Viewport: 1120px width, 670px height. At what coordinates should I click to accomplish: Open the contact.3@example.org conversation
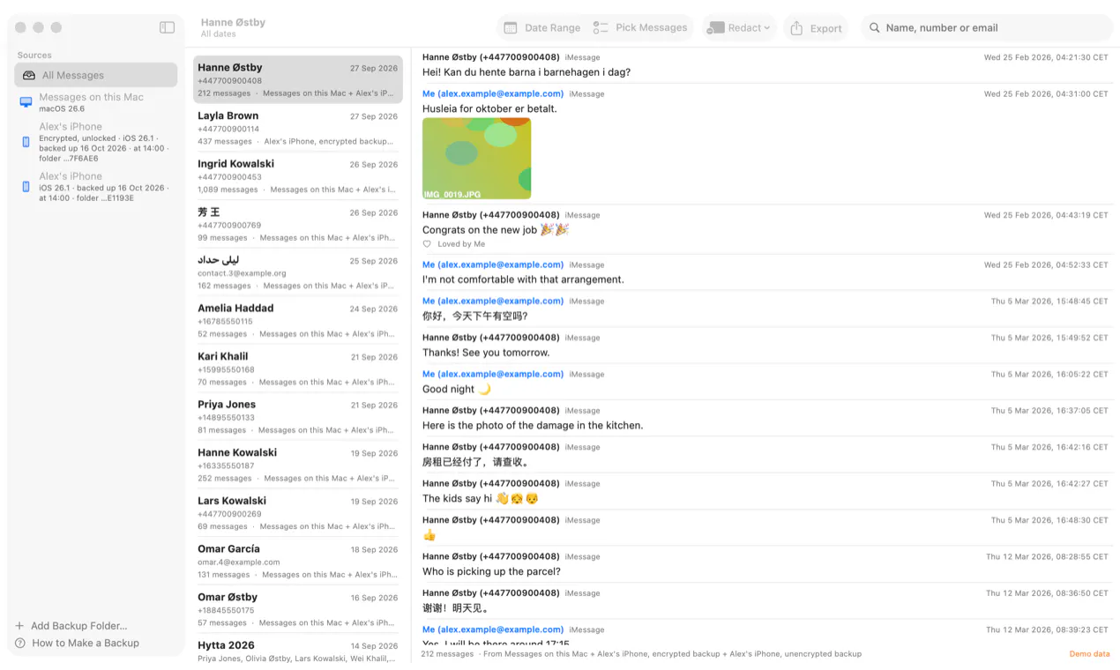pyautogui.click(x=298, y=273)
